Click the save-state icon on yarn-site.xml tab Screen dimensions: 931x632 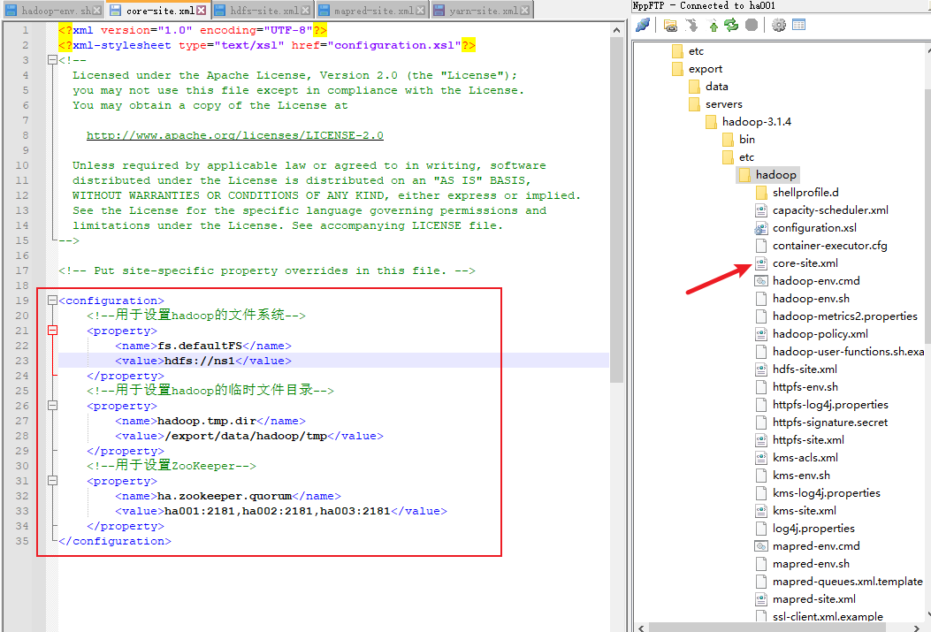pyautogui.click(x=439, y=10)
